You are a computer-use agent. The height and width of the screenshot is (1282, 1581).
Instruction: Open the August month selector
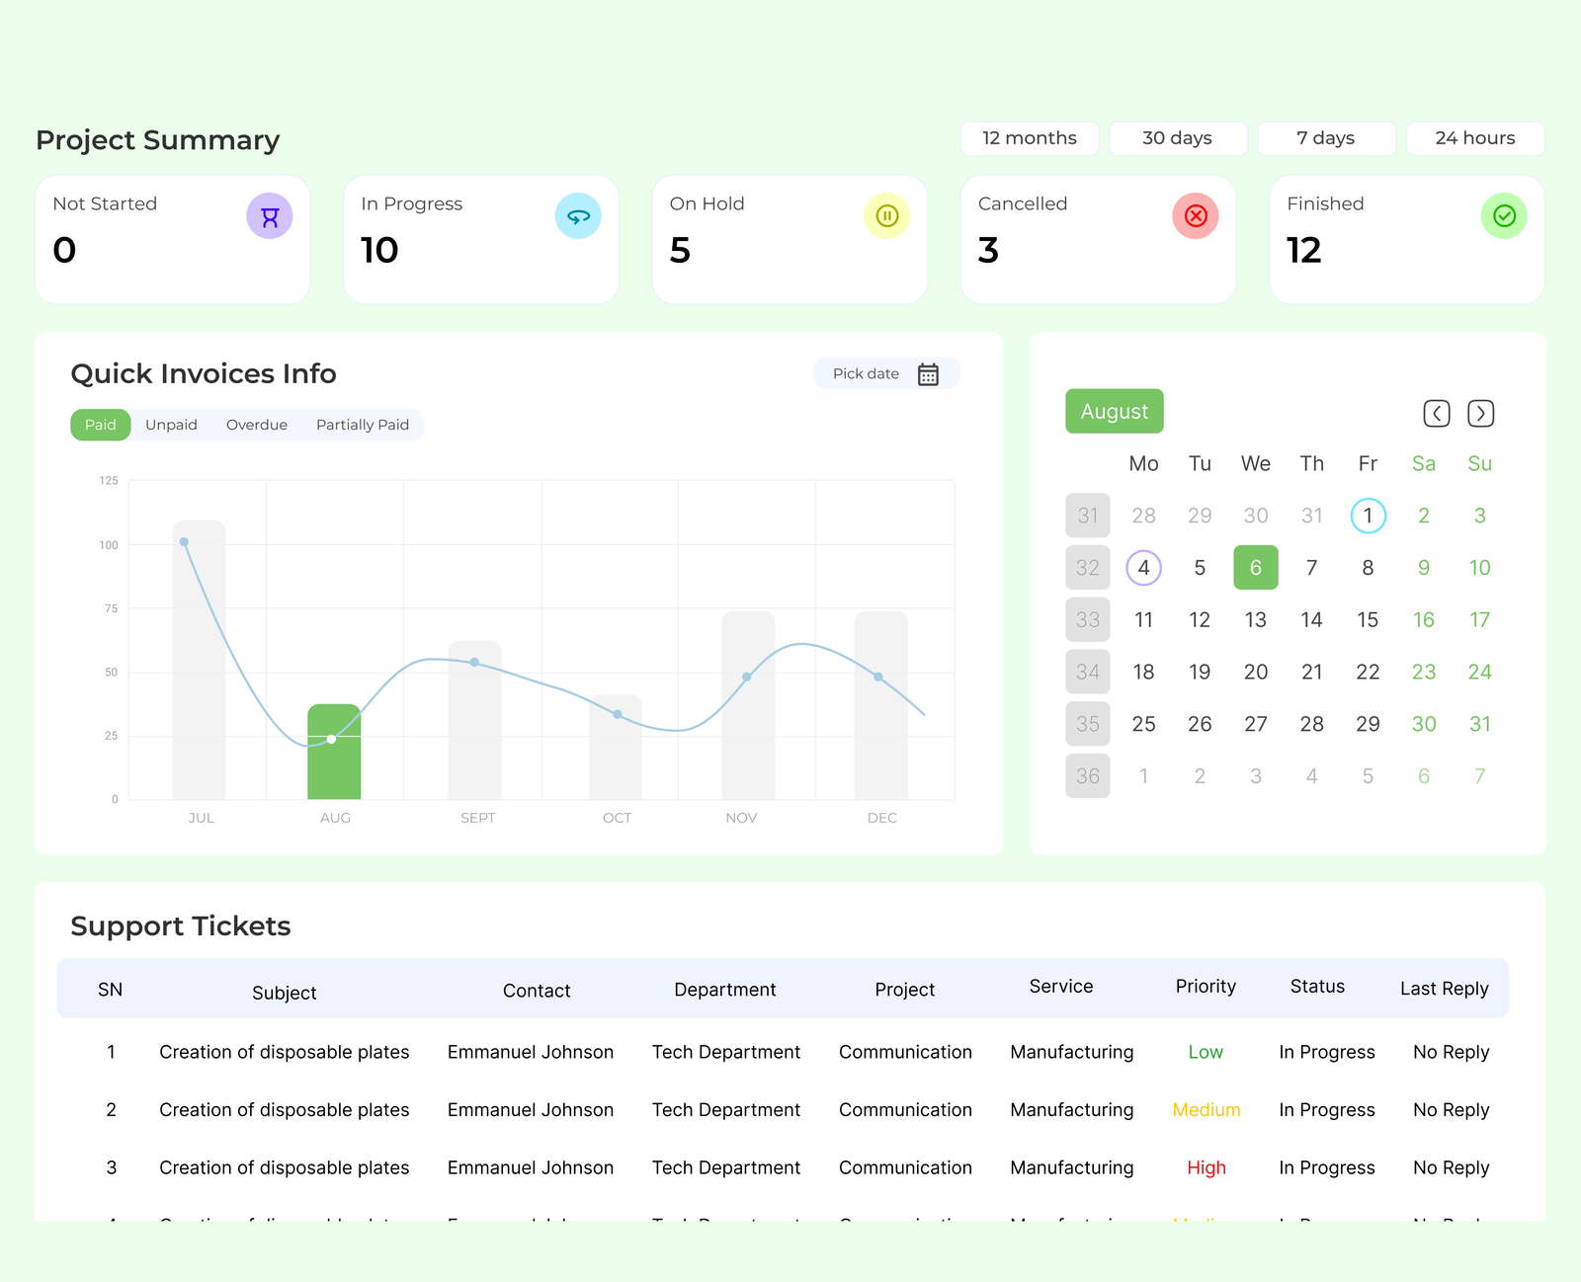click(x=1114, y=411)
